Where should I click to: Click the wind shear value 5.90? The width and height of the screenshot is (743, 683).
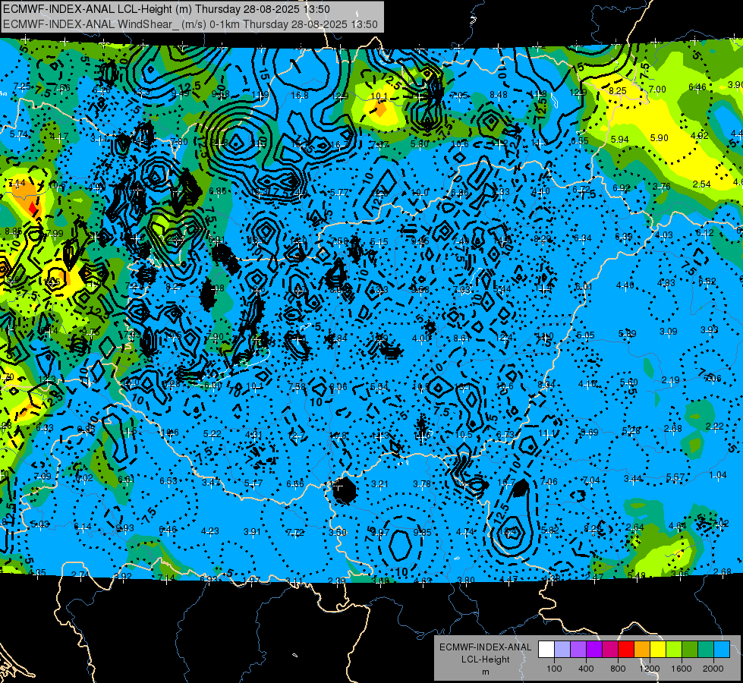[659, 138]
